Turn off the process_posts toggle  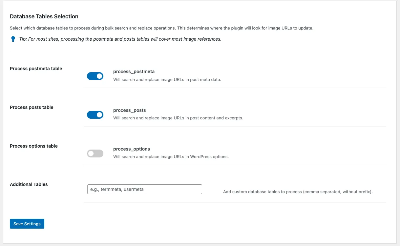coord(95,115)
